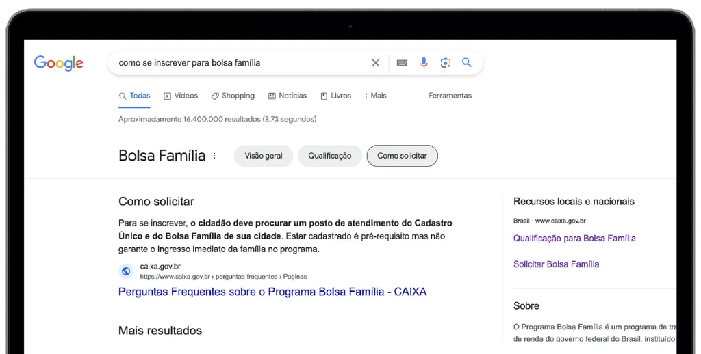Image resolution: width=701 pixels, height=354 pixels.
Task: Click the caixa.gov.br perguntas-frequentes URL breadcrumb
Action: click(223, 277)
